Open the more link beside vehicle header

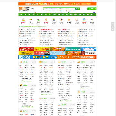92,62
